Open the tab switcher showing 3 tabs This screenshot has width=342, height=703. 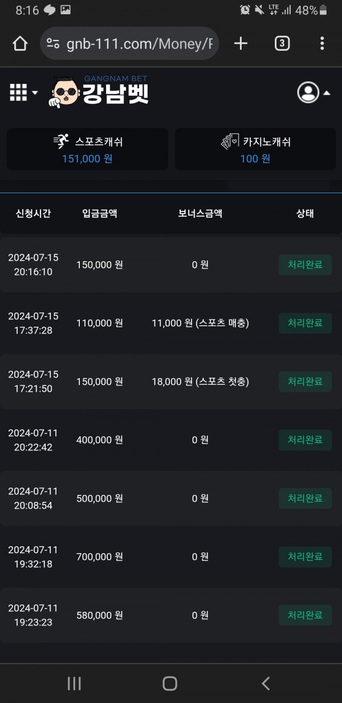tap(282, 43)
